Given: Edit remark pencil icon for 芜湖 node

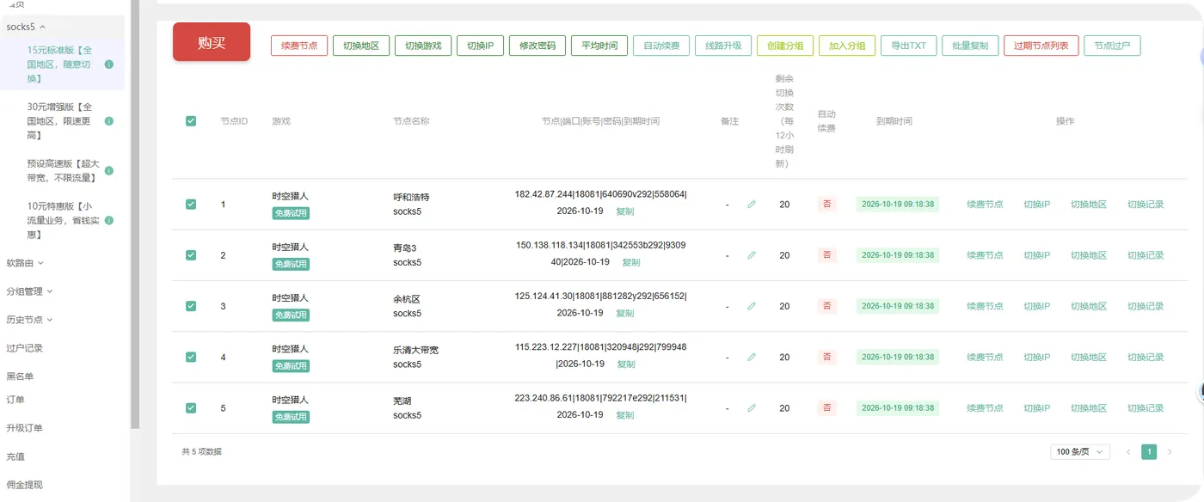Looking at the screenshot, I should pyautogui.click(x=751, y=408).
